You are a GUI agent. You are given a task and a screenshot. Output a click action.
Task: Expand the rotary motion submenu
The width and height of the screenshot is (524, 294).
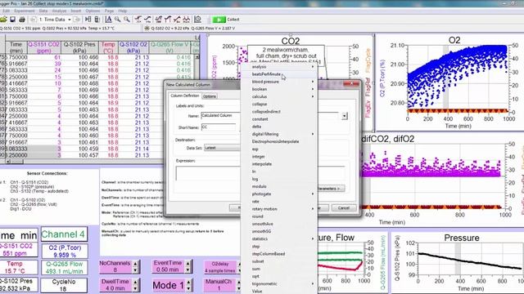click(279, 209)
